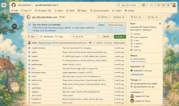This screenshot has width=179, height=106.
Task: Click the header search box
Action: (x=128, y=5)
